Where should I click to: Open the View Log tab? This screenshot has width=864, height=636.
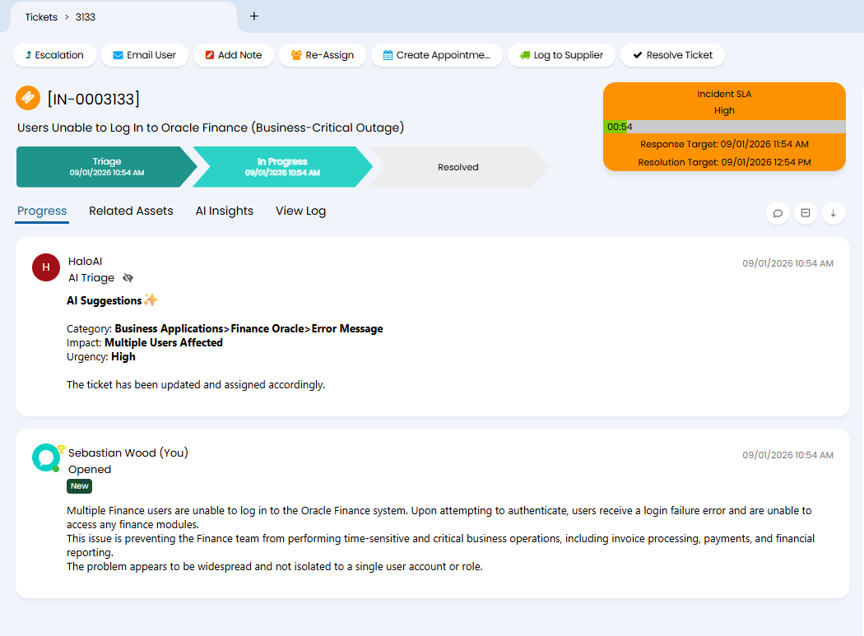click(x=300, y=211)
